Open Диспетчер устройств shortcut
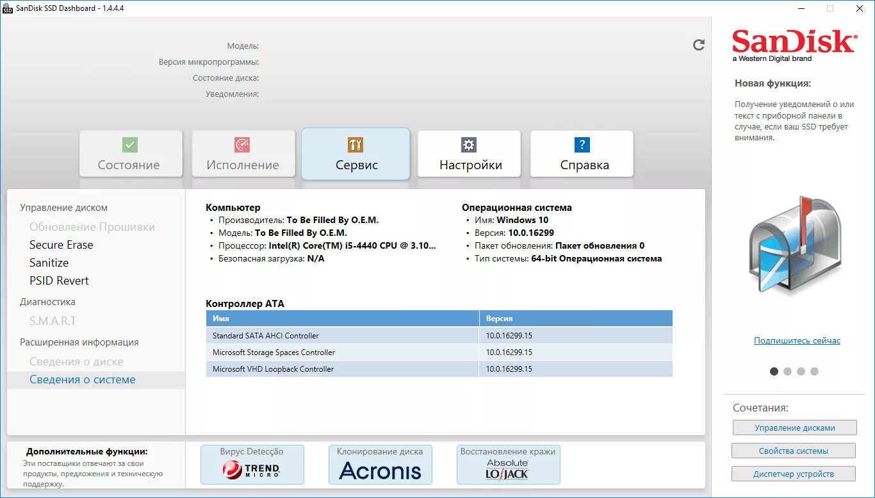This screenshot has height=498, width=875. click(794, 474)
